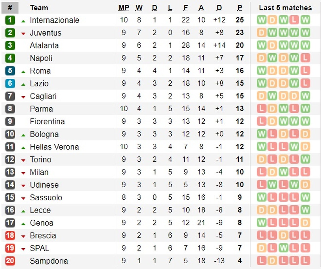Click the Team column header
The width and height of the screenshot is (321, 269).
(39, 8)
